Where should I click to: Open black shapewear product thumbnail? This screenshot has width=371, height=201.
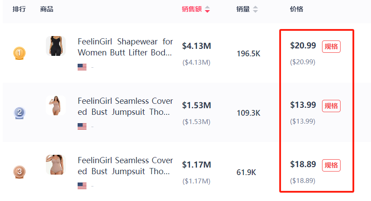[x=56, y=46]
